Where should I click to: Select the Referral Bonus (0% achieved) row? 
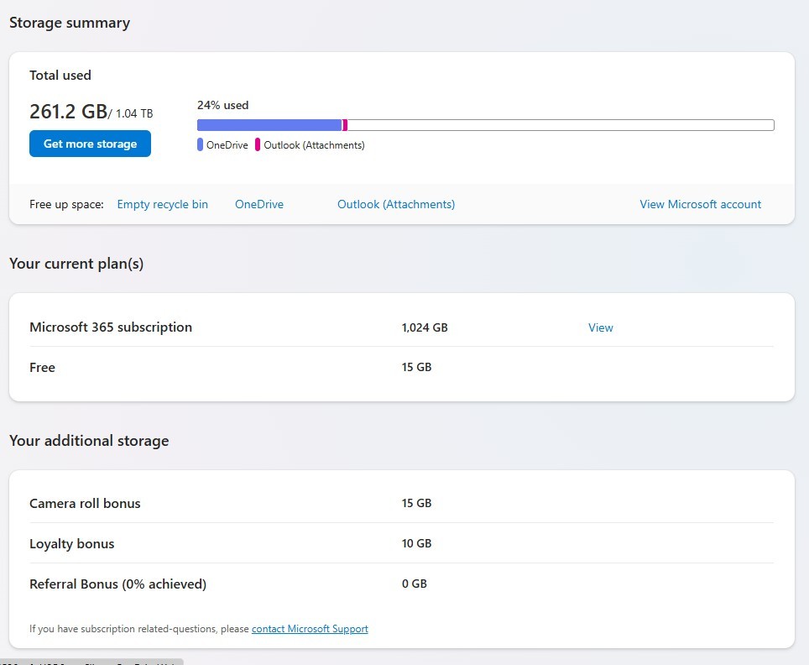401,584
